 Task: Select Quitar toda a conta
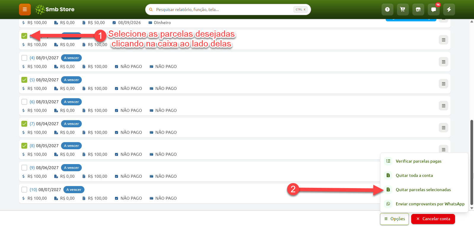coord(424,175)
